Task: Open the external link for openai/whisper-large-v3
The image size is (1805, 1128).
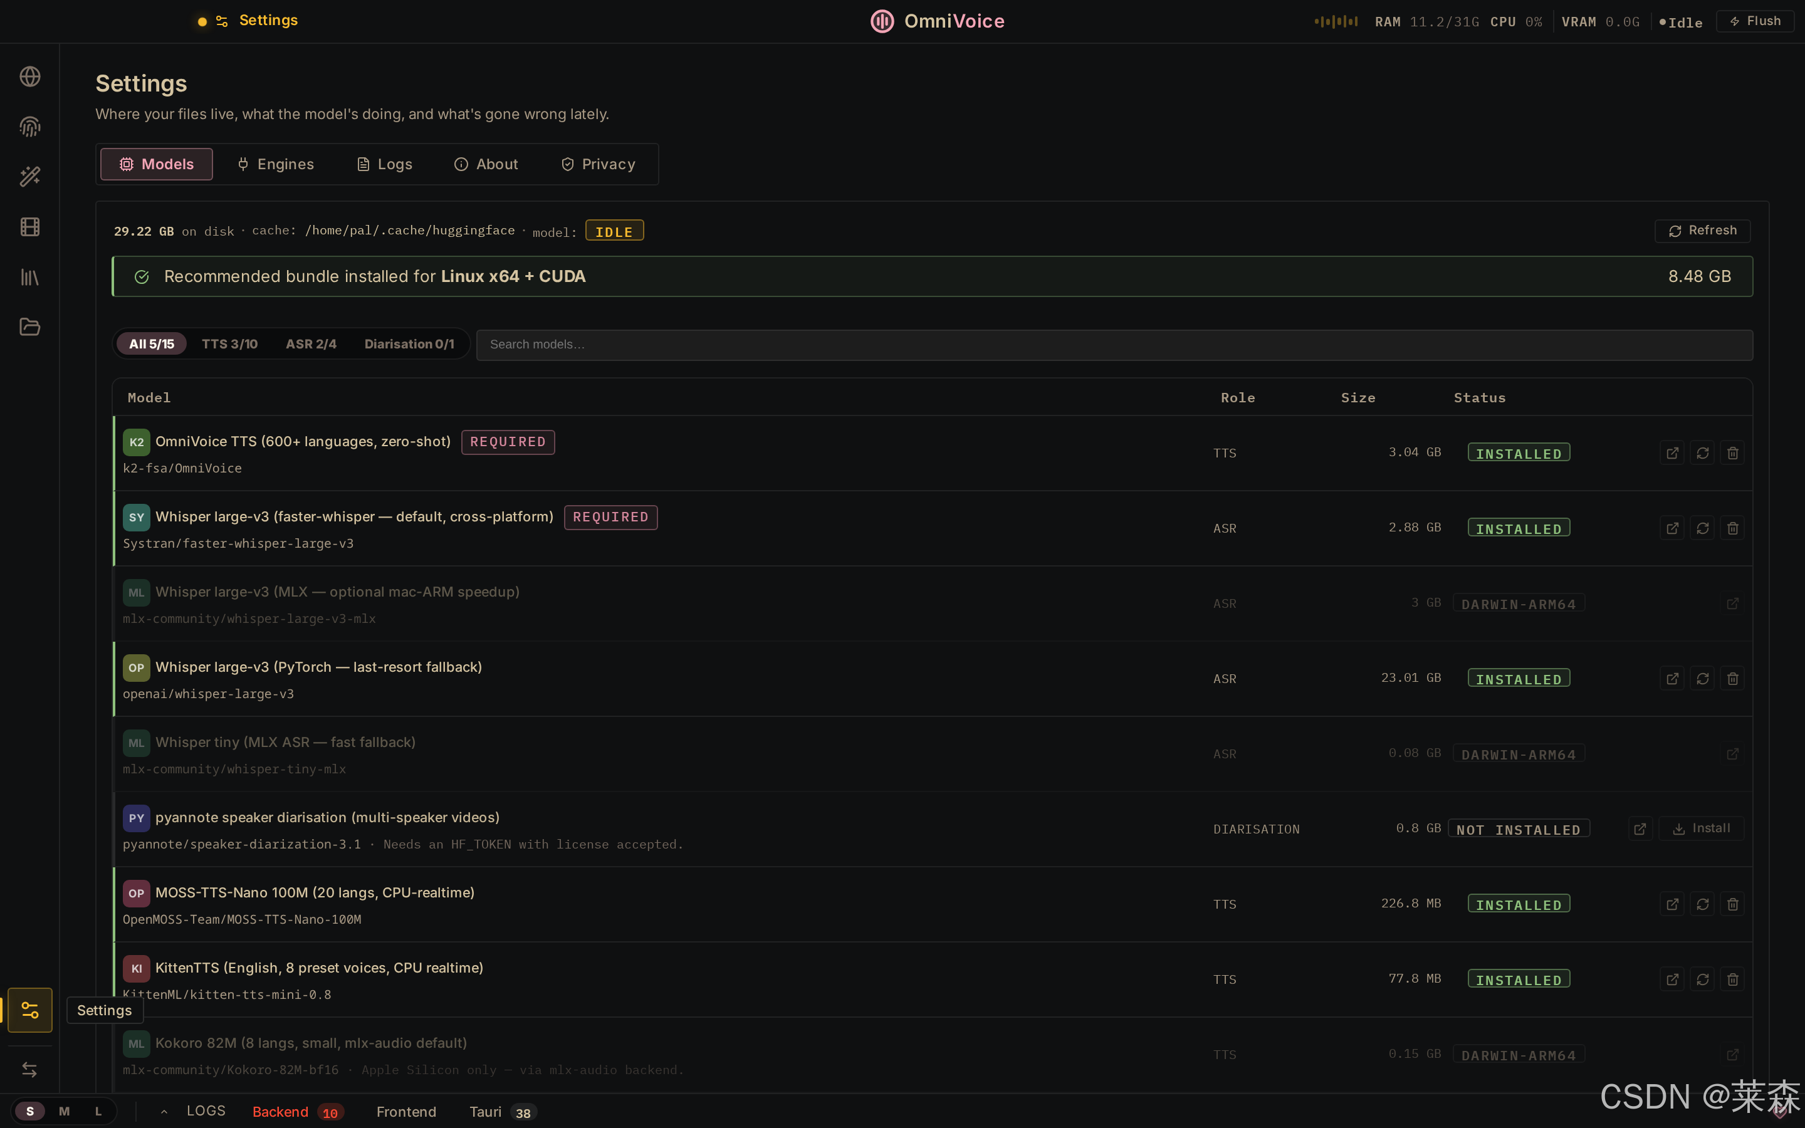Action: [1672, 679]
